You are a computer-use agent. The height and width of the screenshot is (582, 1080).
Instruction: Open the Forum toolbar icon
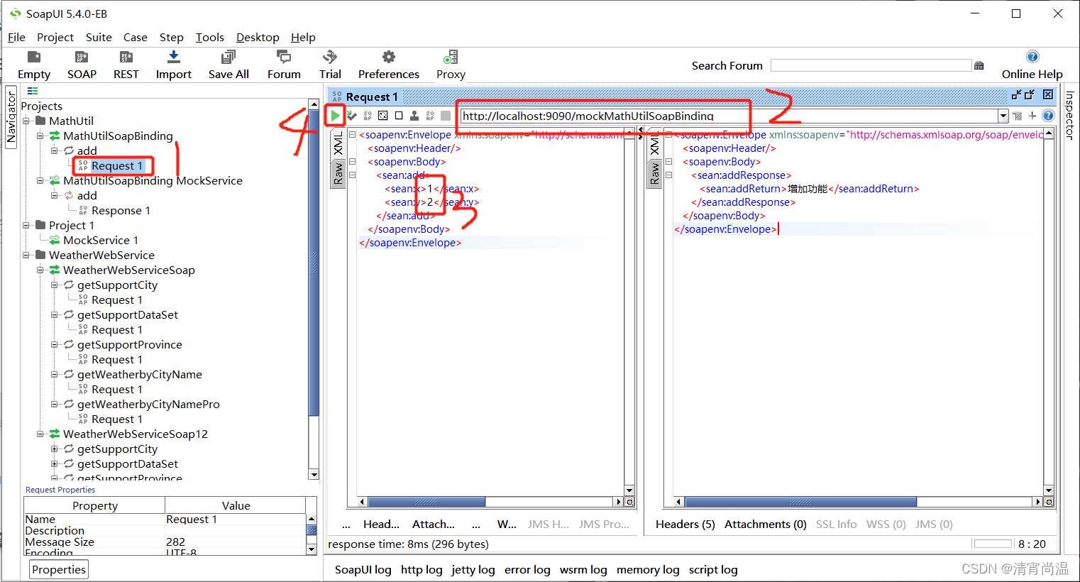[x=284, y=57]
